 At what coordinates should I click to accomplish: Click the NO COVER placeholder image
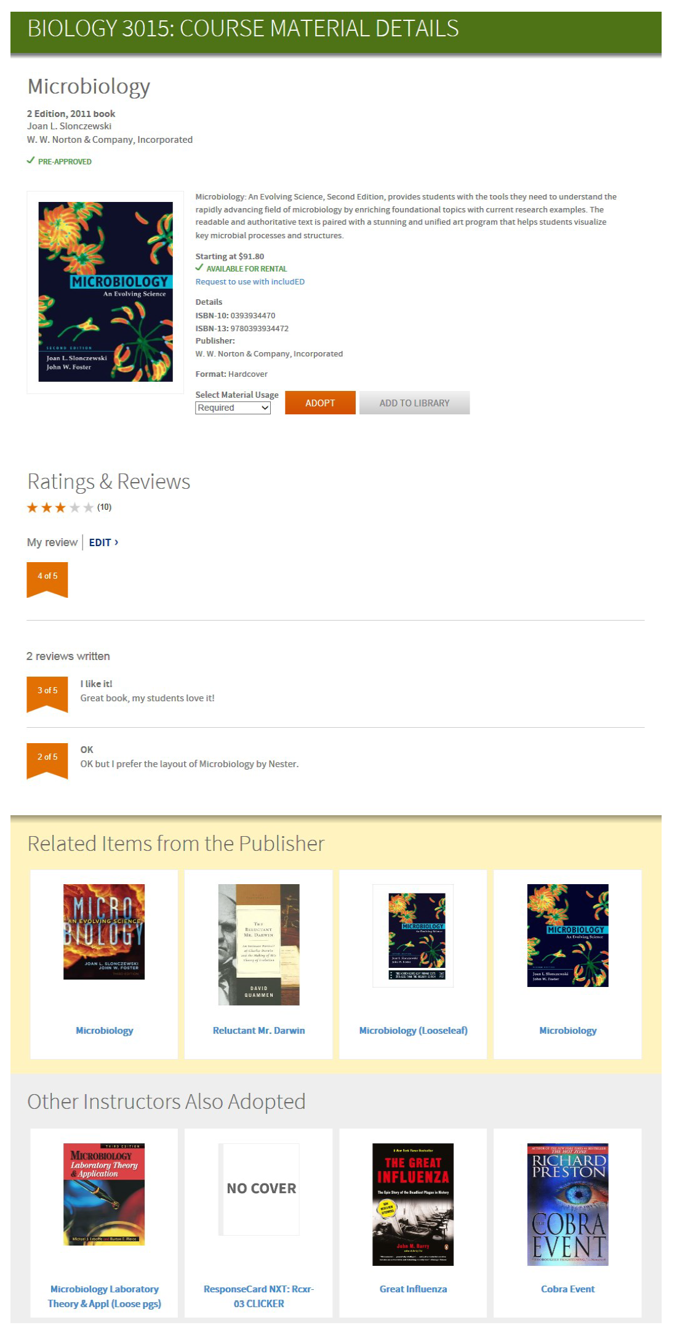pyautogui.click(x=258, y=1189)
